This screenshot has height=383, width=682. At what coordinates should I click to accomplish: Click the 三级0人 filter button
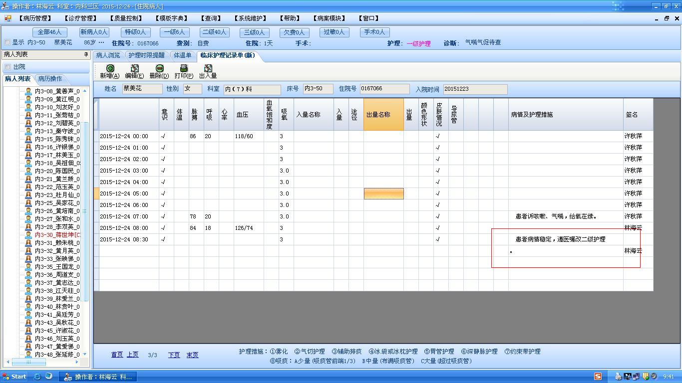click(x=254, y=32)
